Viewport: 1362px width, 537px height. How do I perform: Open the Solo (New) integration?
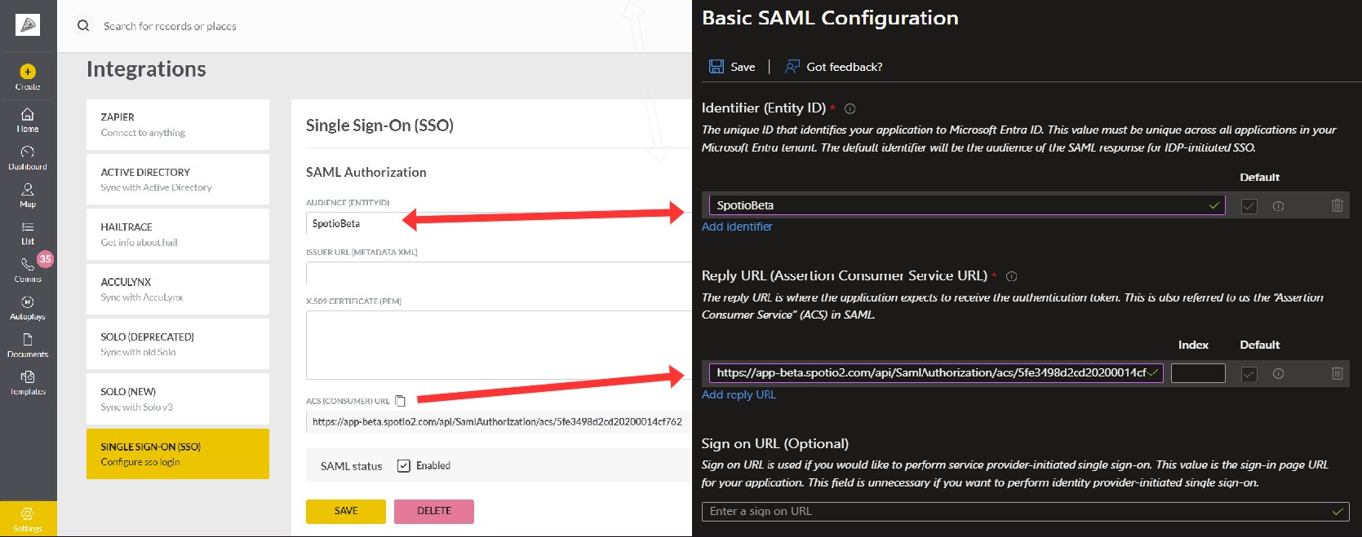[178, 398]
